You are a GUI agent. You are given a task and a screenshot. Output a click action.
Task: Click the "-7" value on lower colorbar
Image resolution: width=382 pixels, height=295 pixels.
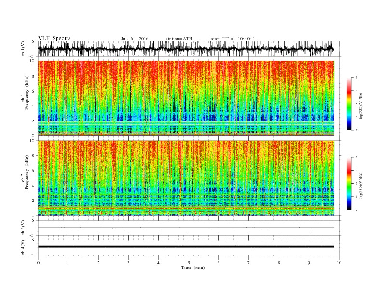click(356, 210)
